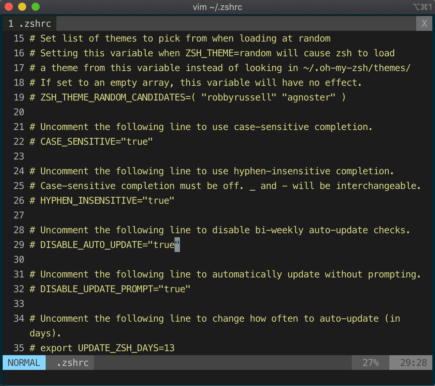Click the .zshrc filename in status line

72,363
